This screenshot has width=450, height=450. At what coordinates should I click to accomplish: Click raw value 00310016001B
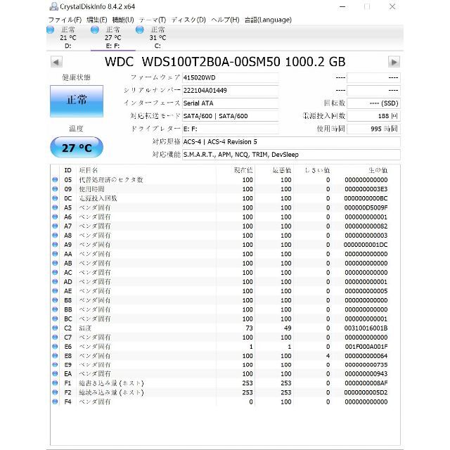[x=366, y=328]
